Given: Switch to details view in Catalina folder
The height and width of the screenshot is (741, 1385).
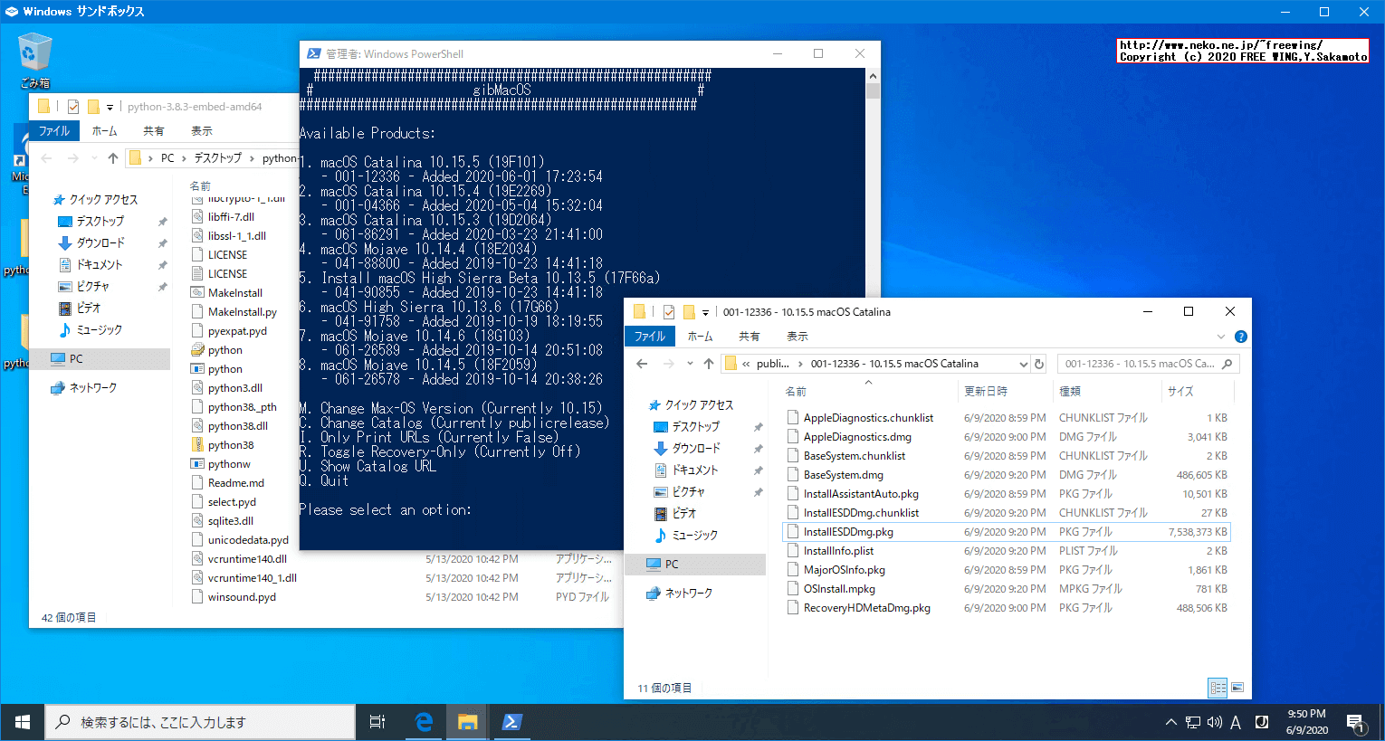Looking at the screenshot, I should pyautogui.click(x=1218, y=688).
